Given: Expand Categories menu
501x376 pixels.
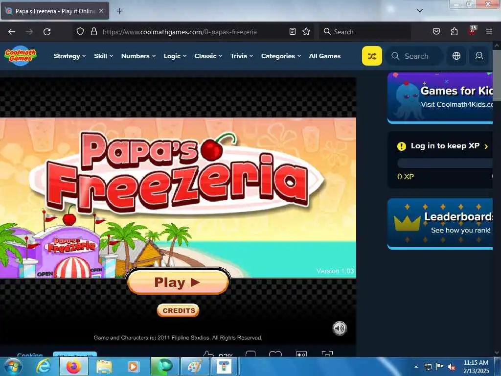Looking at the screenshot, I should pos(281,56).
